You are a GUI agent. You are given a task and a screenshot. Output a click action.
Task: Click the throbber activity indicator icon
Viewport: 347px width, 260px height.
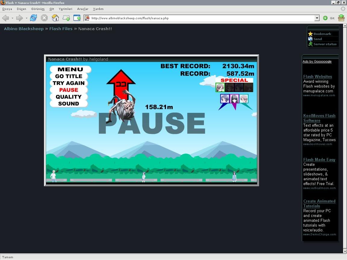click(x=343, y=9)
